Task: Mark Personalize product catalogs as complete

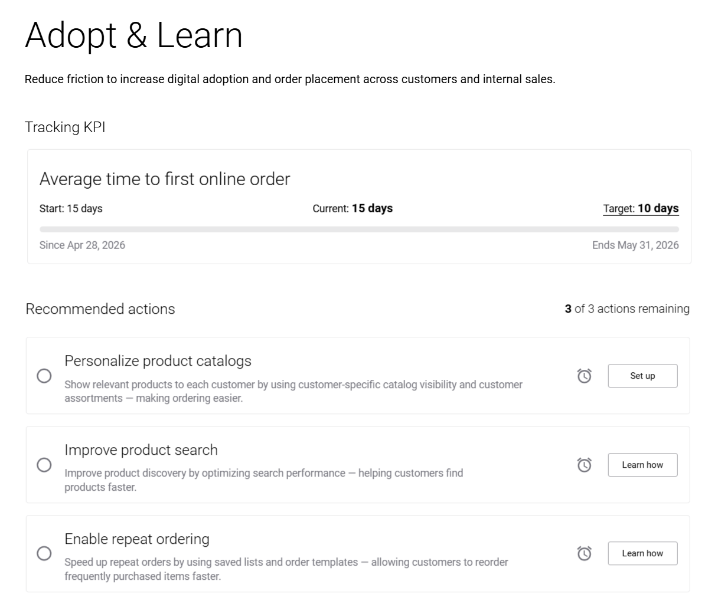Action: click(44, 376)
